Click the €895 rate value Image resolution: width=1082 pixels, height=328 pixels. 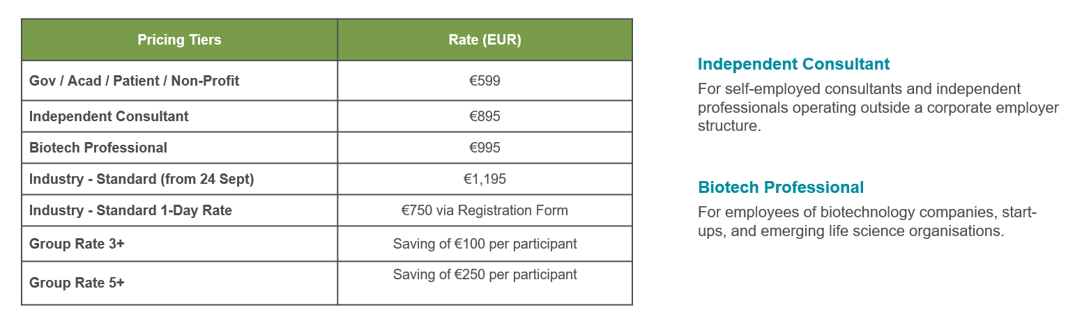485,116
